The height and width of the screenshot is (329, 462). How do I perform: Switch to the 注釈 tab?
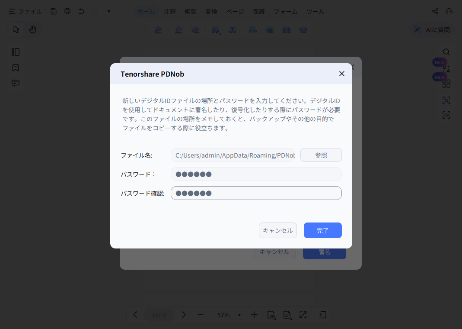[x=170, y=12]
